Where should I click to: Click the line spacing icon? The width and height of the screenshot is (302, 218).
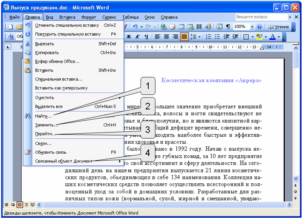click(193, 37)
